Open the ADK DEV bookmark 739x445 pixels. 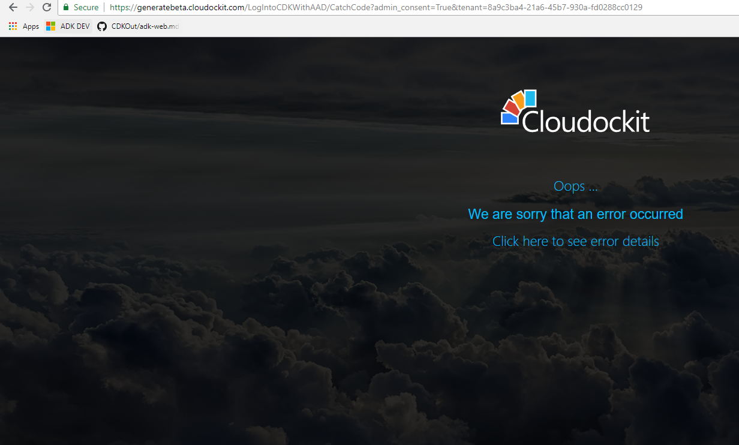click(x=68, y=26)
